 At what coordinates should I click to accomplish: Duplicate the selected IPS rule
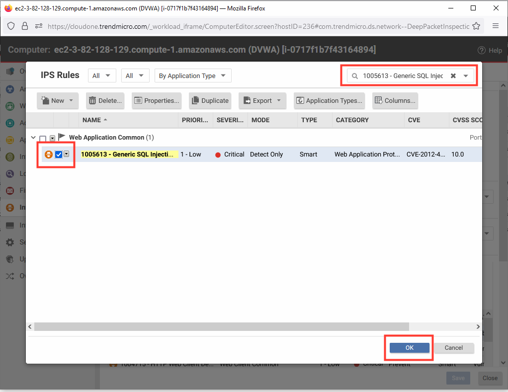(x=210, y=101)
